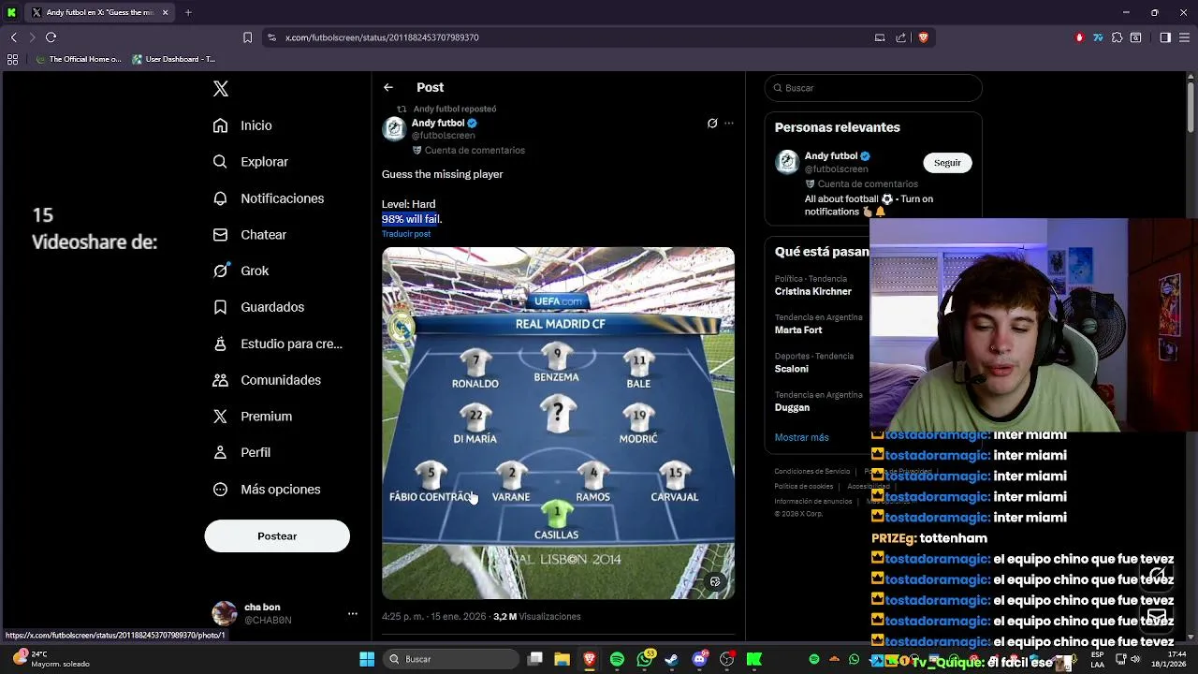Open 'User Dashboard' bookmark

coord(174,59)
